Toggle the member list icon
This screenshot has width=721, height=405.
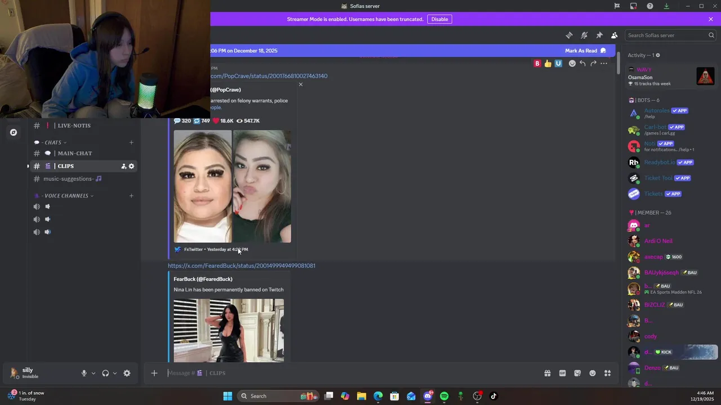[614, 35]
